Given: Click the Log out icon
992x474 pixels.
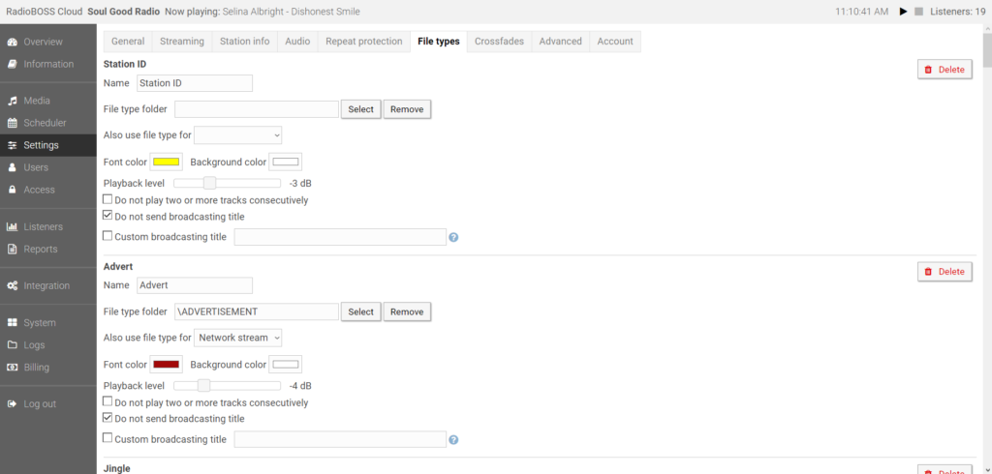Looking at the screenshot, I should tap(13, 403).
